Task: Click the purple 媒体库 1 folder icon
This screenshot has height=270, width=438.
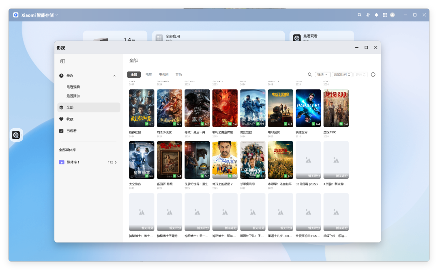Action: (x=62, y=162)
